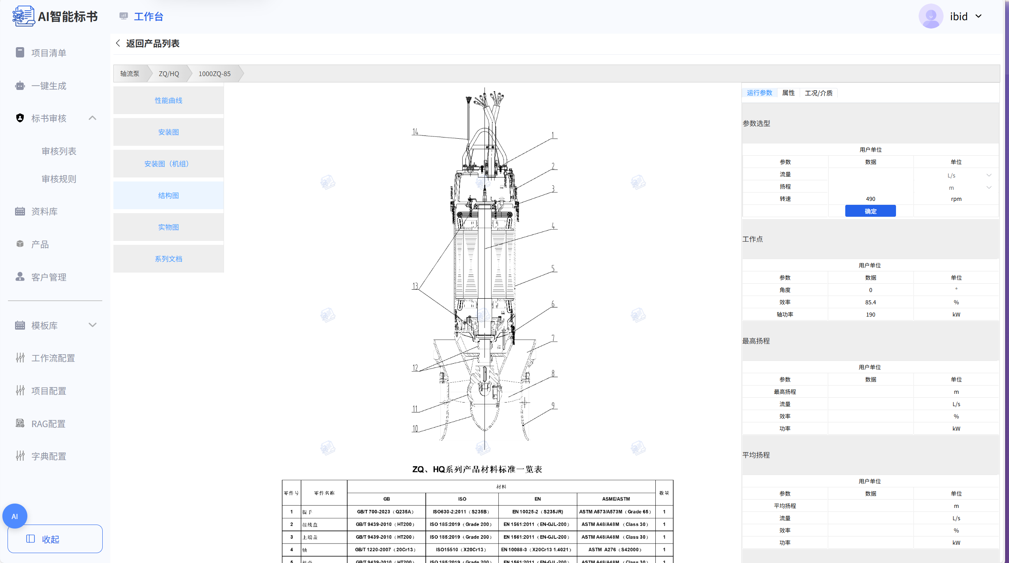This screenshot has width=1009, height=563.
Task: Open the 安装图 section
Action: (168, 132)
